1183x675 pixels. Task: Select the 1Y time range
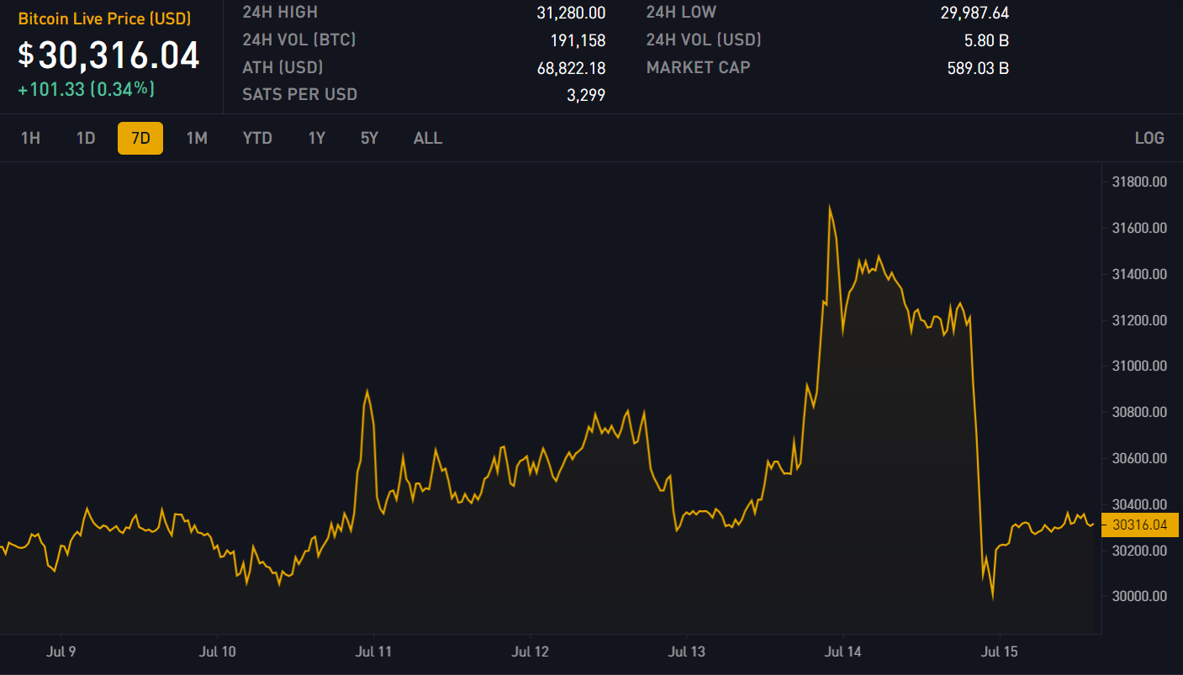[x=316, y=138]
